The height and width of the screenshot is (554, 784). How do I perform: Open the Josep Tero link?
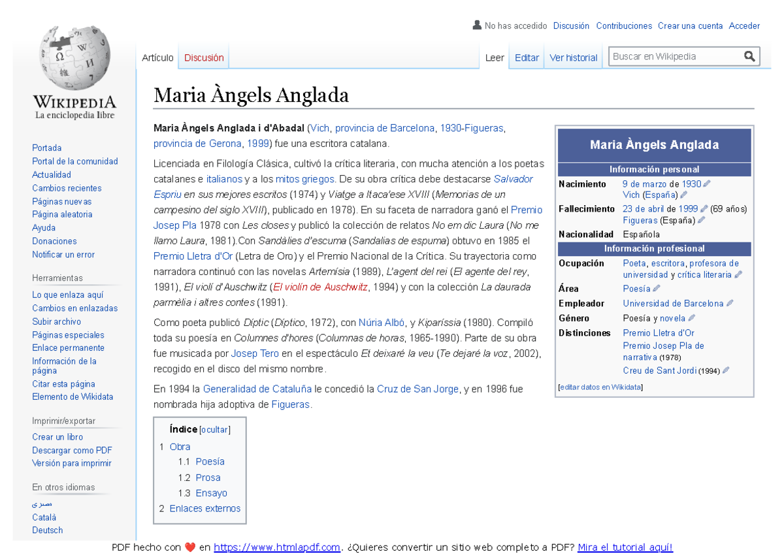pyautogui.click(x=255, y=353)
